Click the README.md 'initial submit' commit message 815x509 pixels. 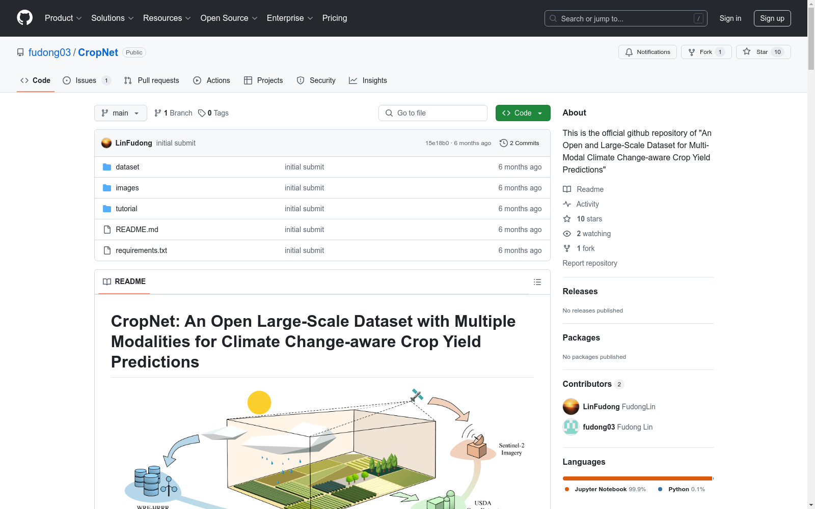pos(304,230)
